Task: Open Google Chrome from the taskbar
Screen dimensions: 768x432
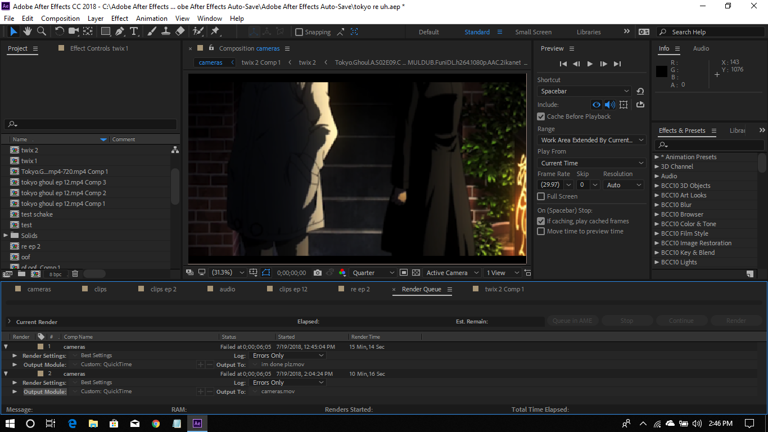Action: [156, 424]
